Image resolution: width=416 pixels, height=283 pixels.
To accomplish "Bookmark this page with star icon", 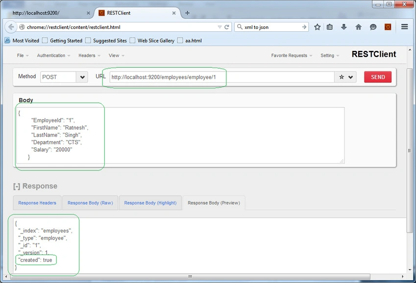I will tap(318, 27).
